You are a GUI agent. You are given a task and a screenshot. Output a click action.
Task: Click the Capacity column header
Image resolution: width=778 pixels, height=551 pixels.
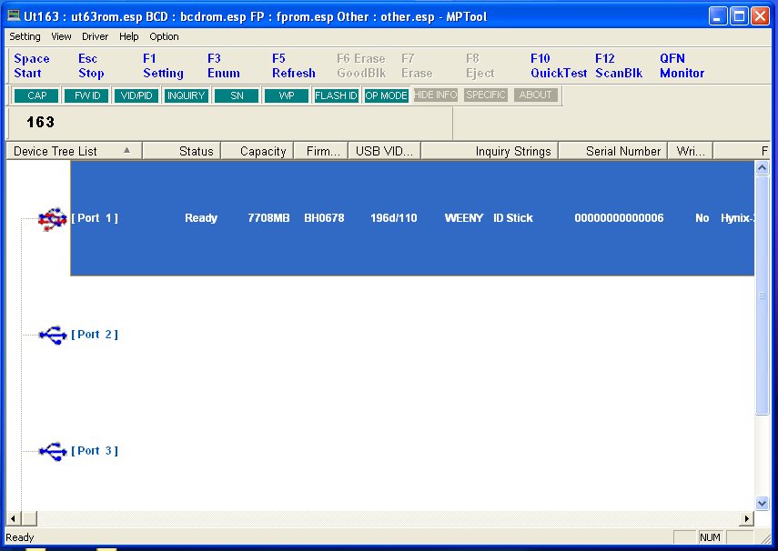coord(258,151)
